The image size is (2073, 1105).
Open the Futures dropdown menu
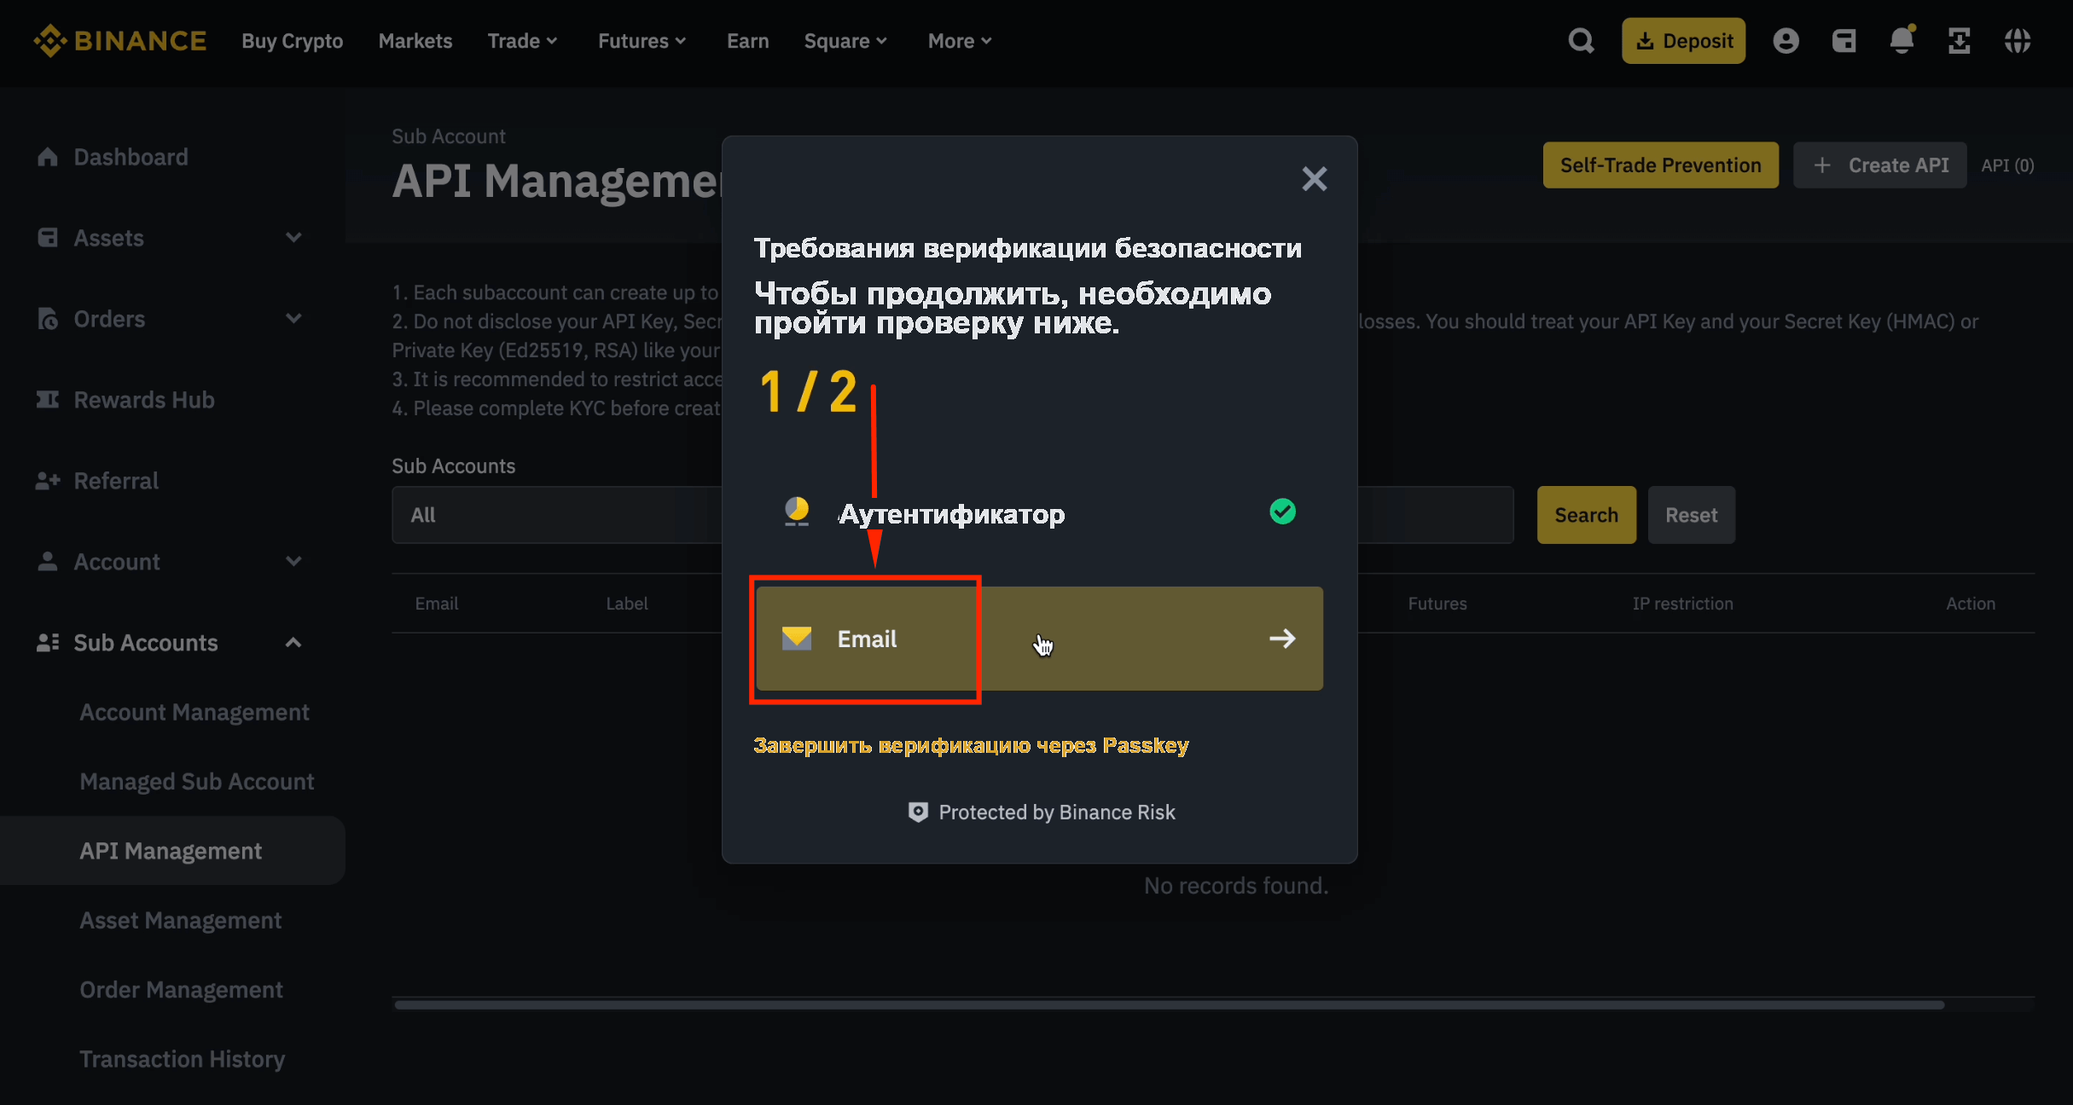[642, 41]
